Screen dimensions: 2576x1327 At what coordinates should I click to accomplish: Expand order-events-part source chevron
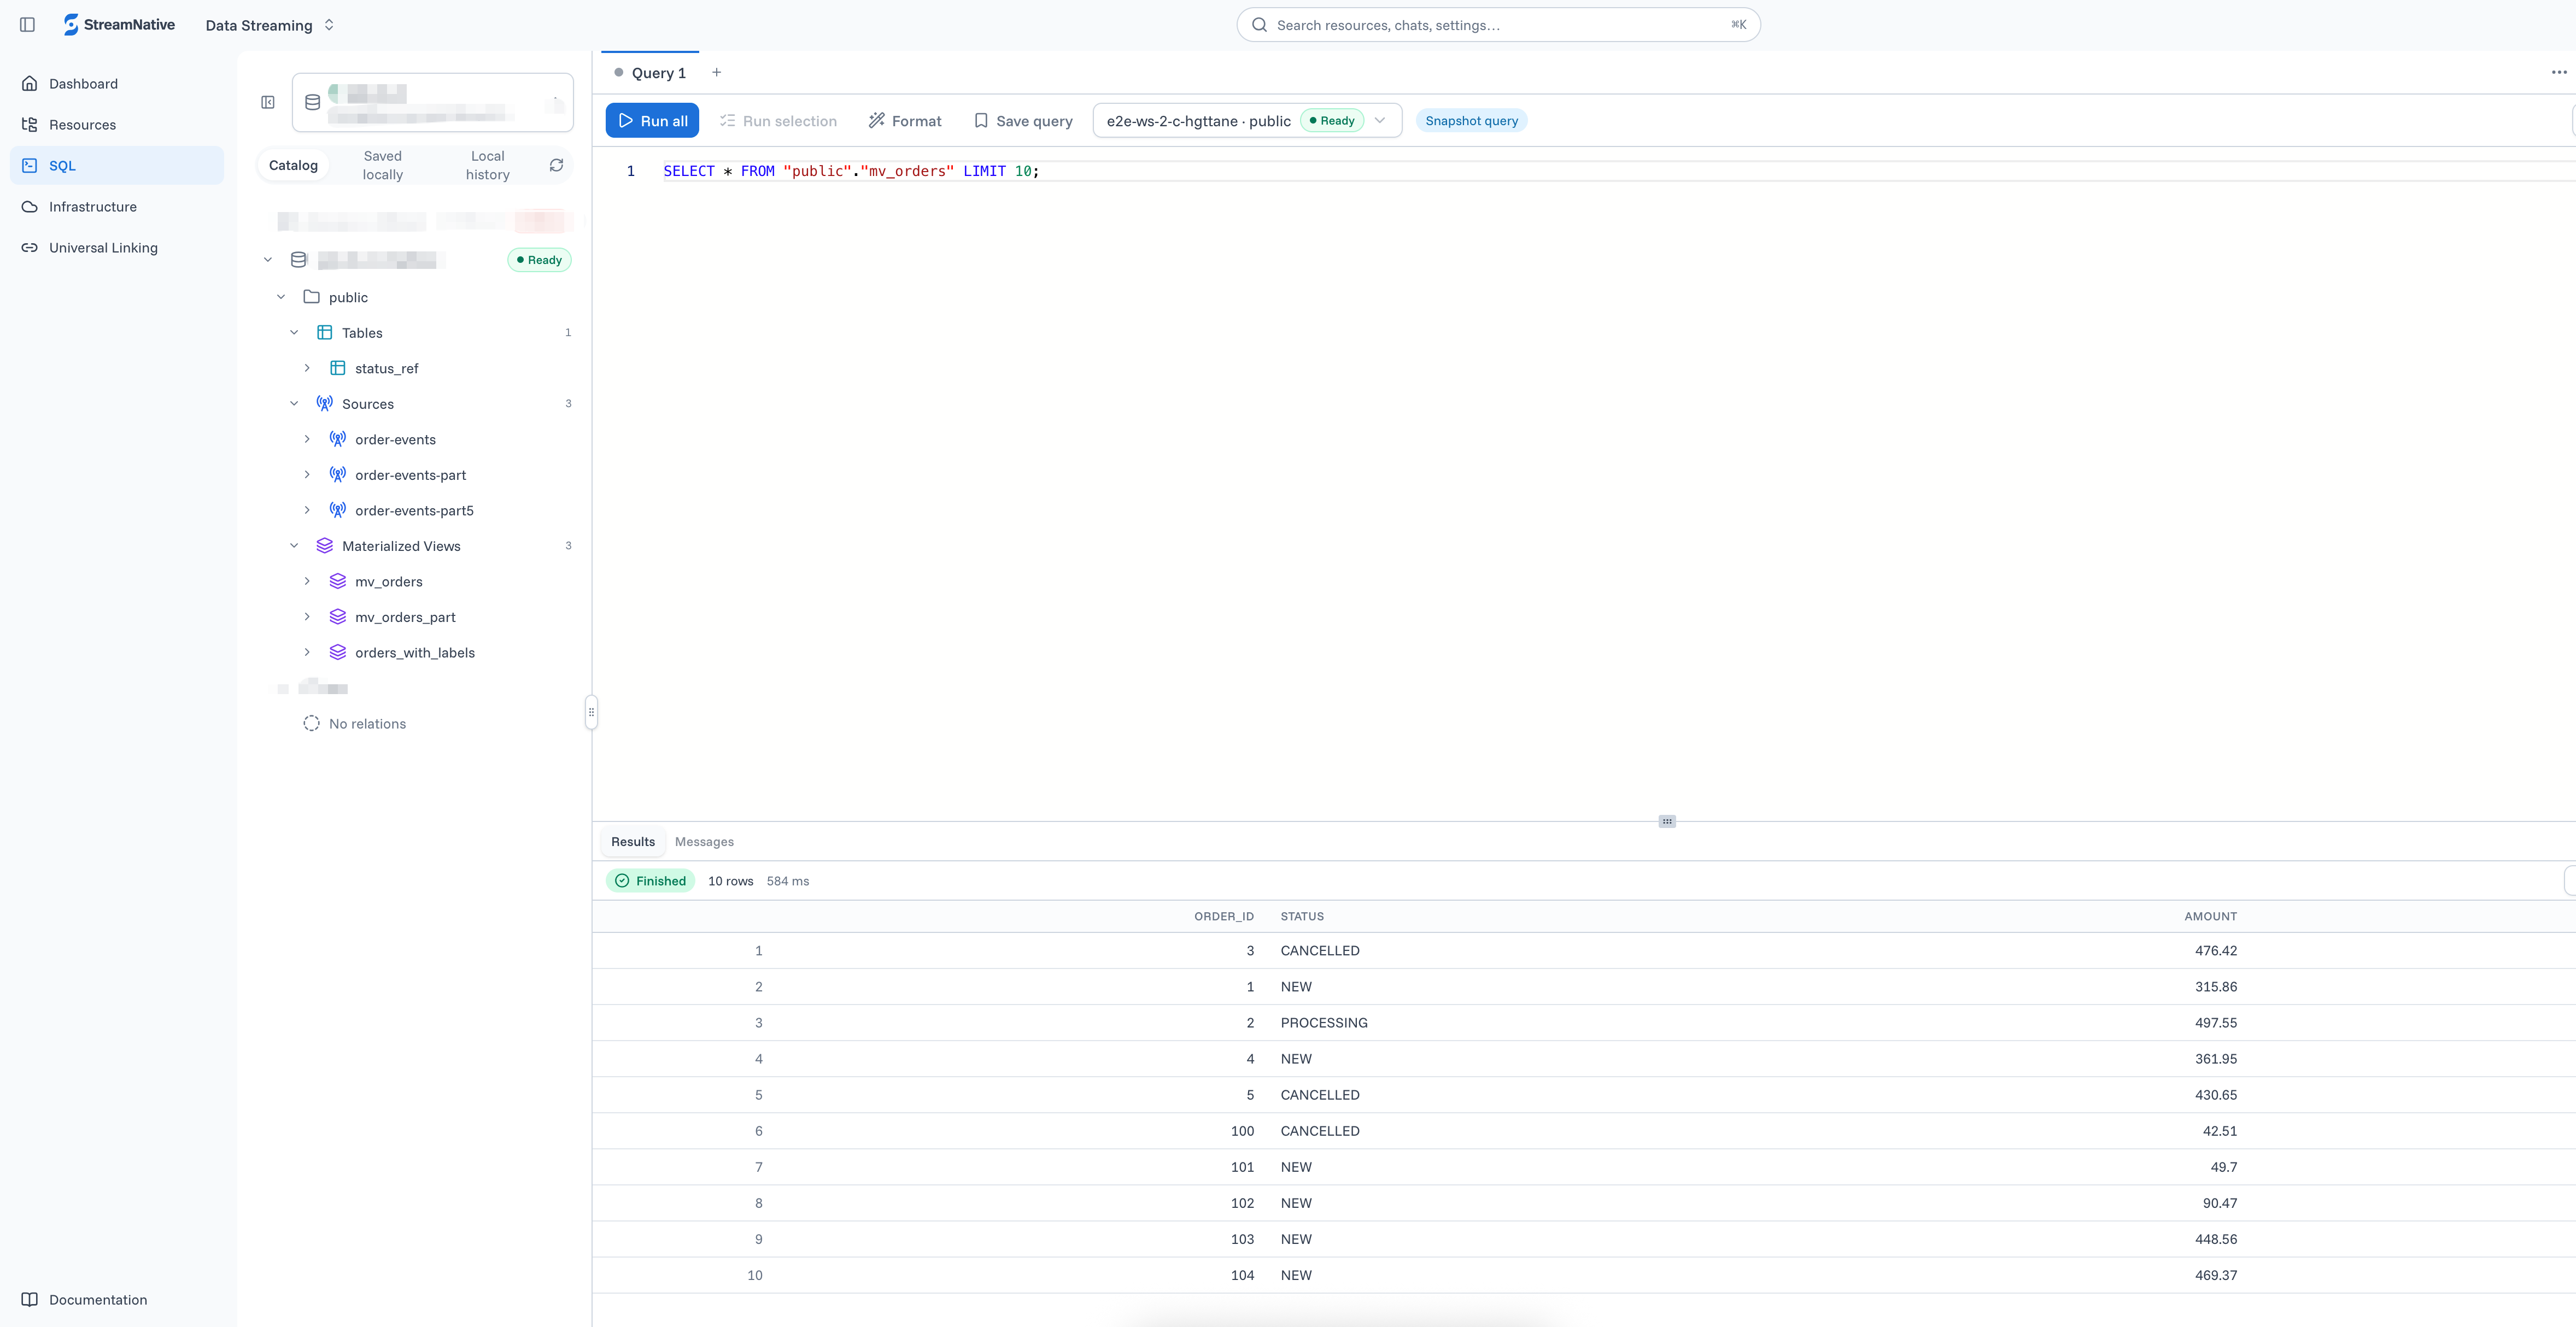pyautogui.click(x=307, y=475)
